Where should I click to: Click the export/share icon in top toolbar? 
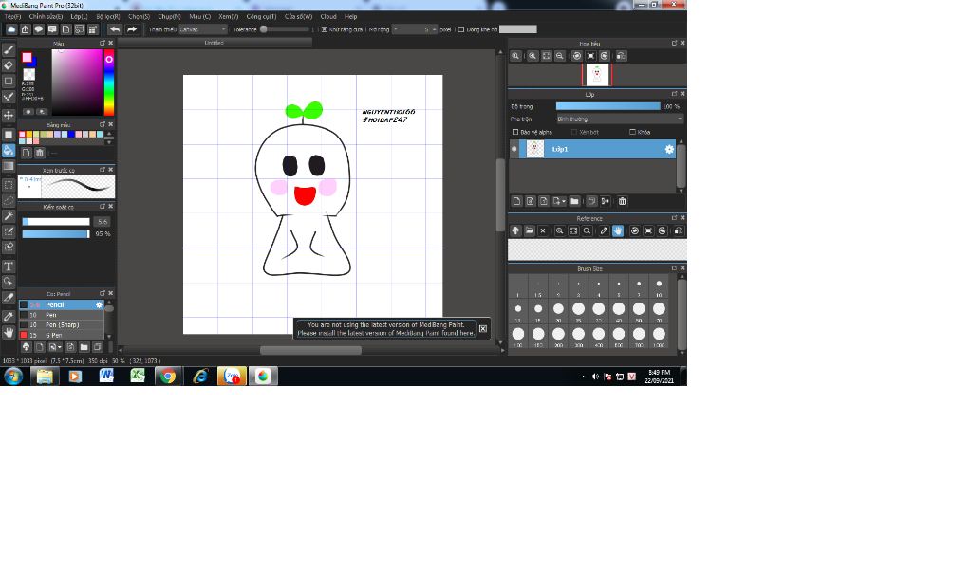26,29
